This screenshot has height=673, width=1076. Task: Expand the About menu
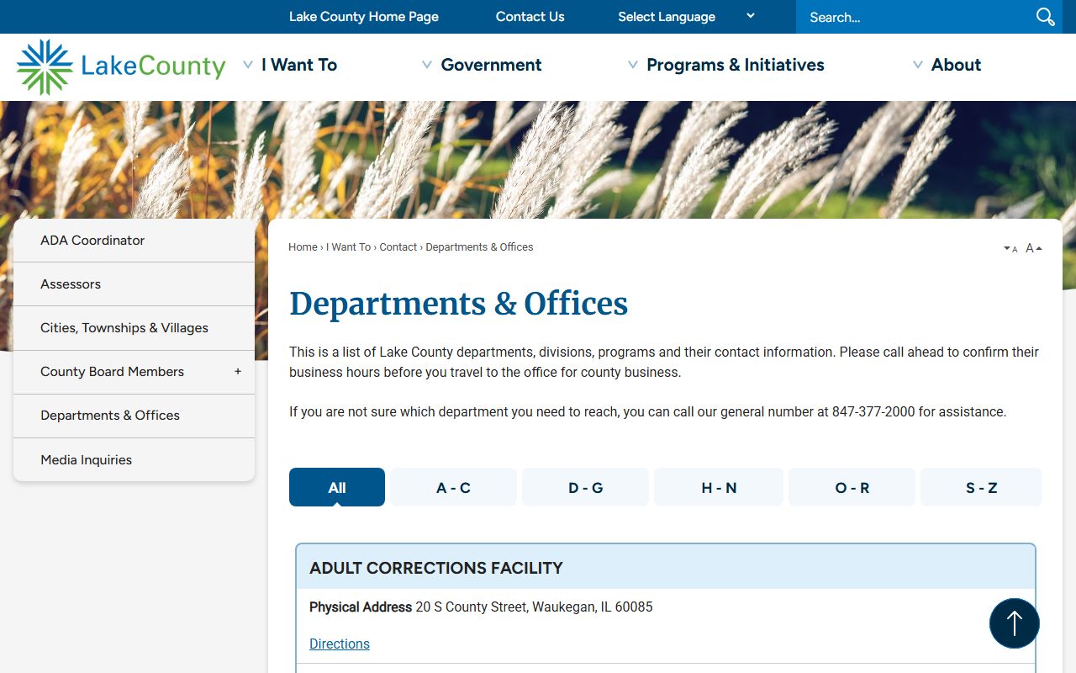[x=947, y=65]
